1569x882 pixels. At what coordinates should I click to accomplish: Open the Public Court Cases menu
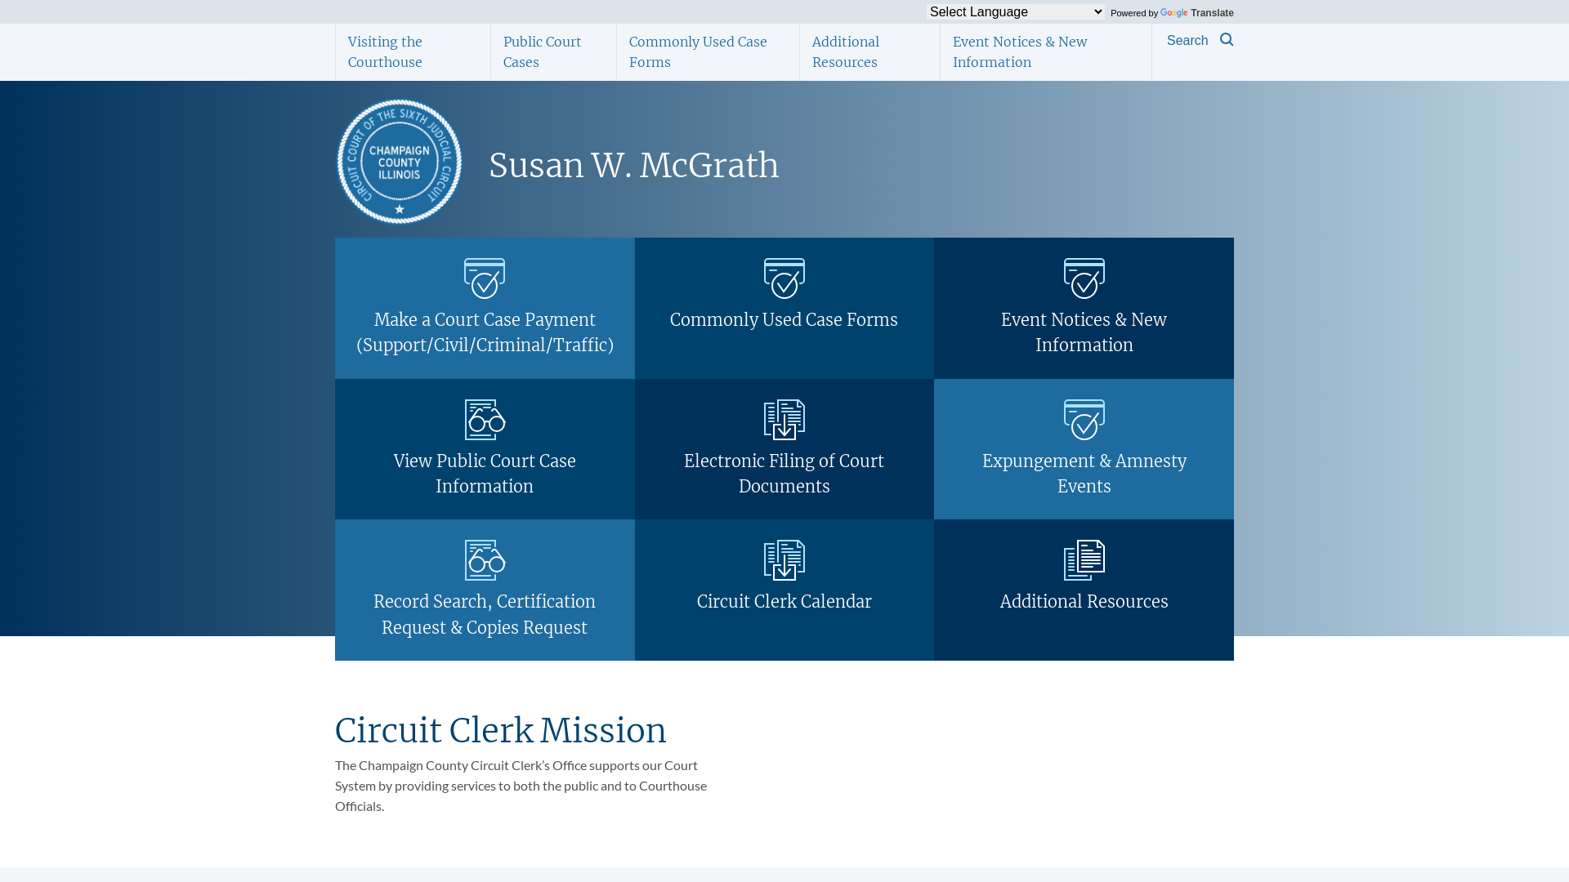(553, 52)
